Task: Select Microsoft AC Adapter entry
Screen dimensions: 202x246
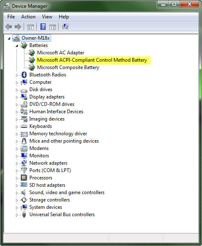Action: [x=60, y=53]
